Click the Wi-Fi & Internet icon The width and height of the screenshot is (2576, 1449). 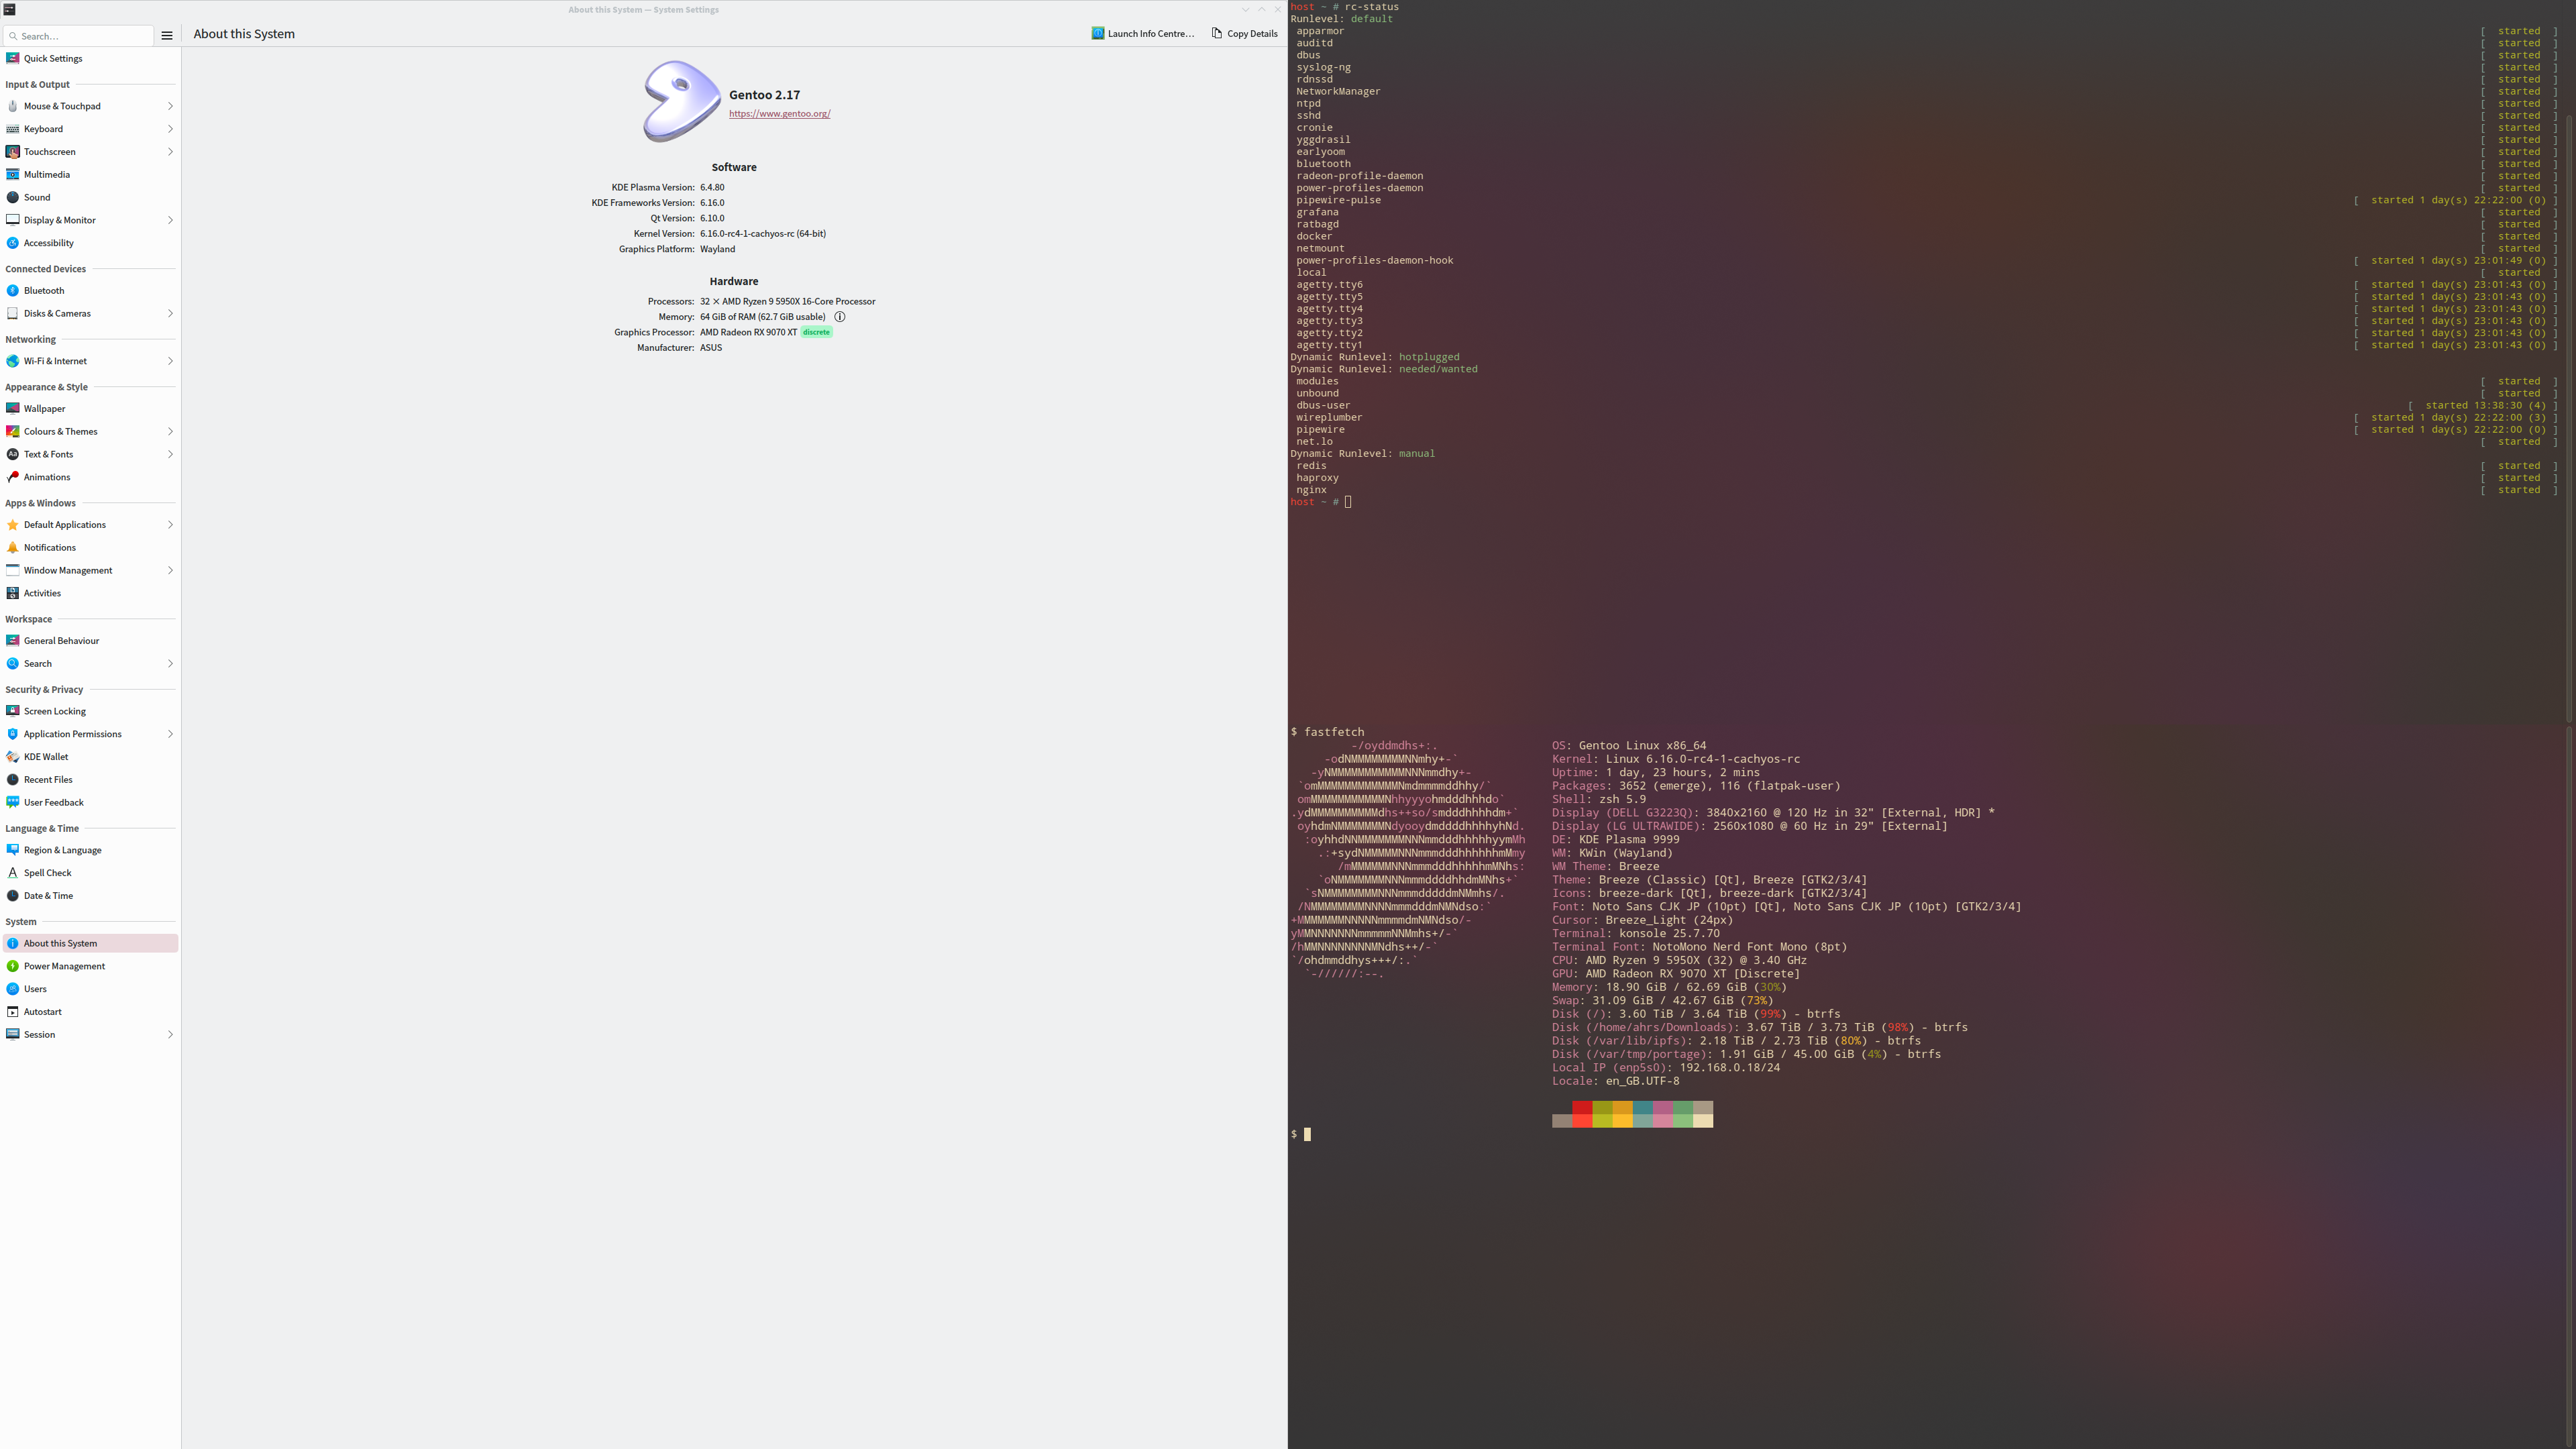(13, 361)
